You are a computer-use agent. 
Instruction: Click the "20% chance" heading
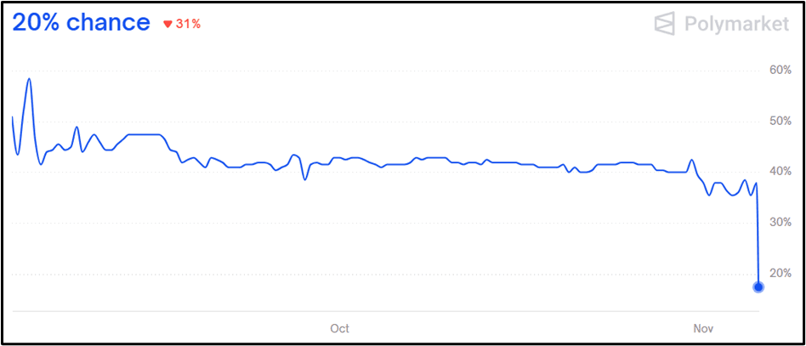(81, 23)
